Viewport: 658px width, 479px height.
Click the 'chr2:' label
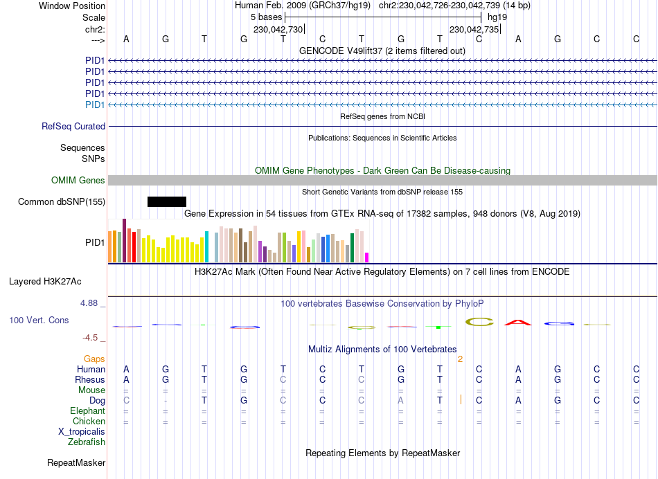[x=96, y=29]
